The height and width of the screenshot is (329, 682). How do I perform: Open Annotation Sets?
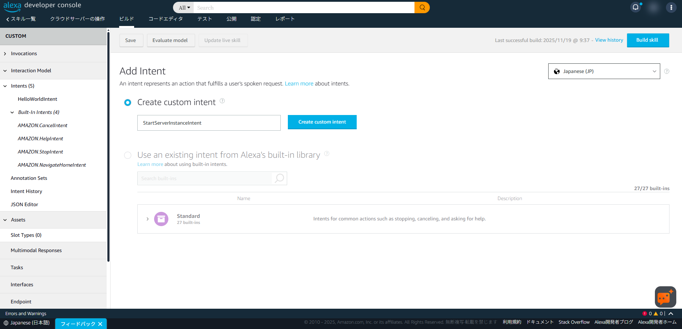29,178
